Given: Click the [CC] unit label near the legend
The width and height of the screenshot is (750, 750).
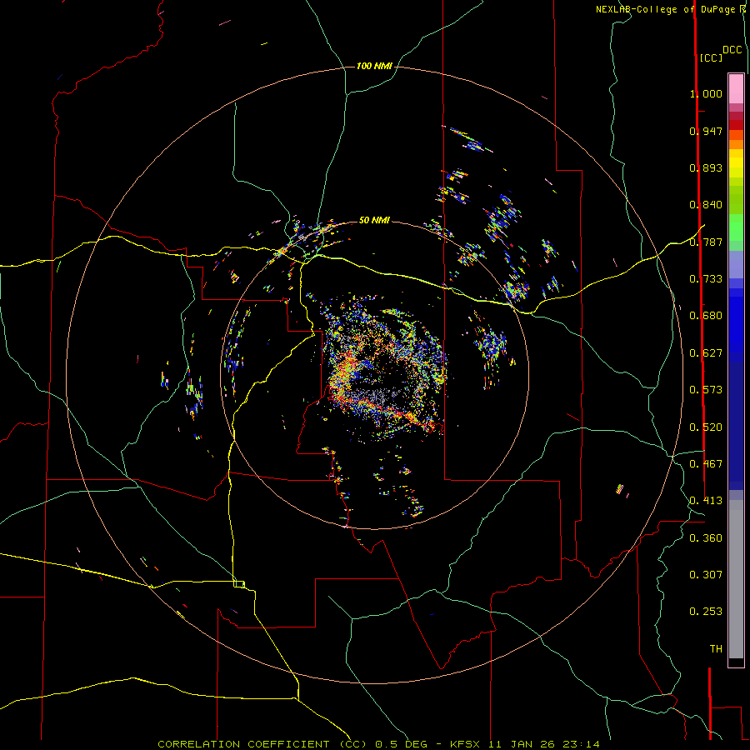Looking at the screenshot, I should pyautogui.click(x=711, y=57).
